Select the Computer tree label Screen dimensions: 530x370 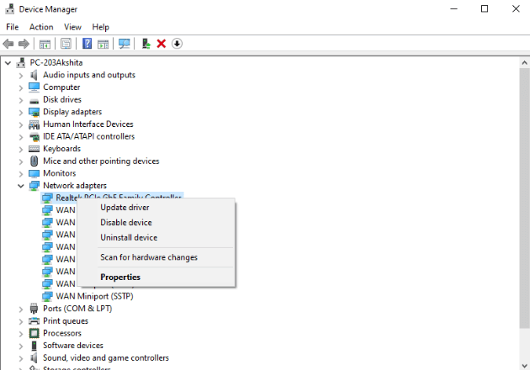click(x=61, y=87)
